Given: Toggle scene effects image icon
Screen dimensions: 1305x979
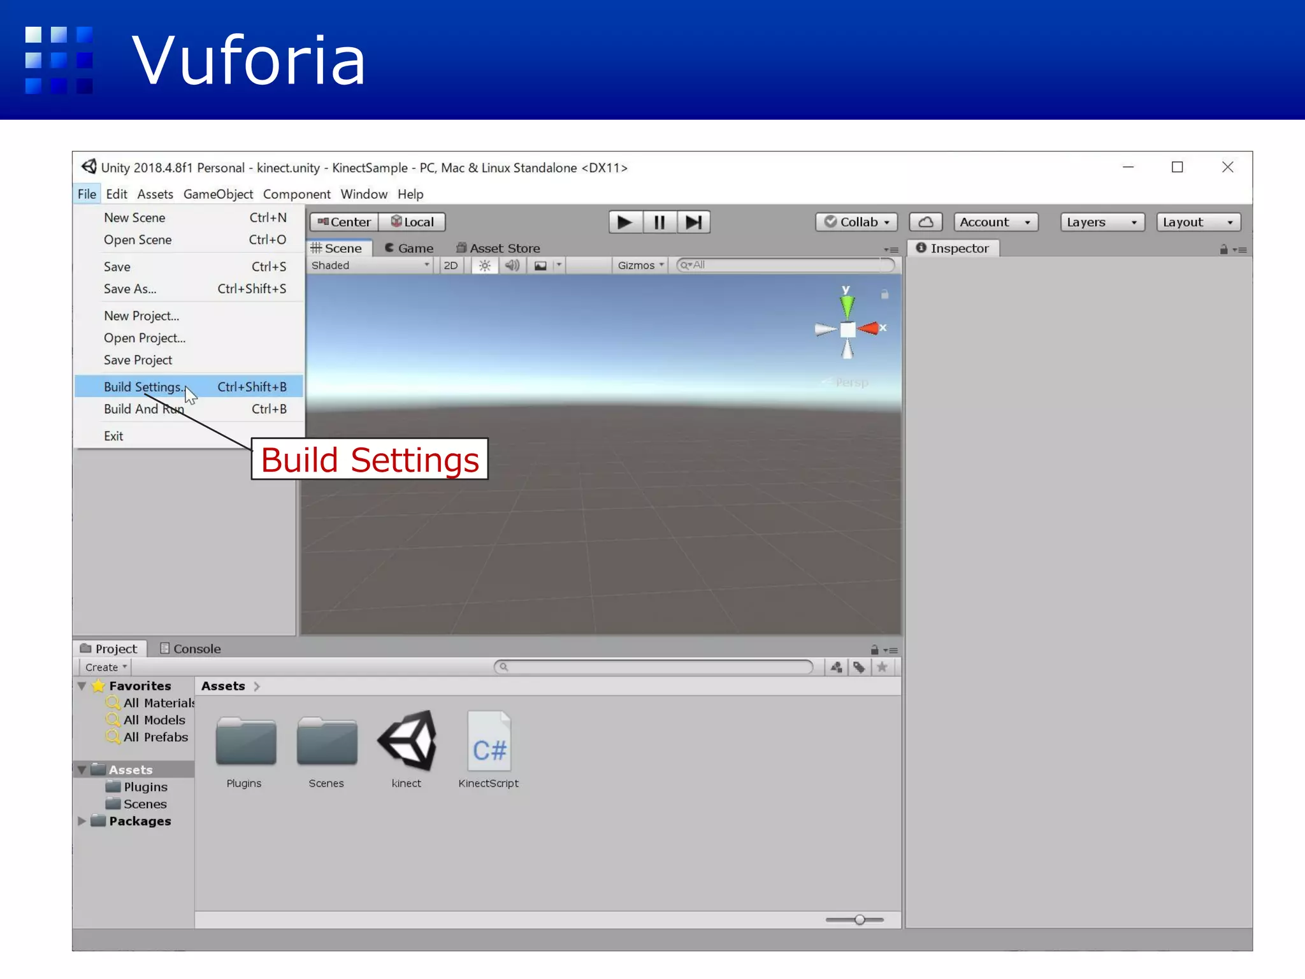Looking at the screenshot, I should pyautogui.click(x=540, y=265).
